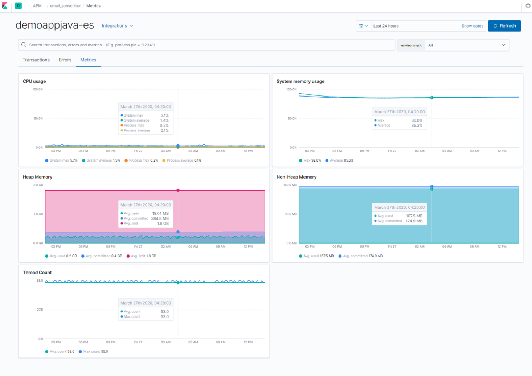Image resolution: width=532 pixels, height=376 pixels.
Task: Click the Non-Heap Memory hovered data point
Action: pyautogui.click(x=432, y=187)
